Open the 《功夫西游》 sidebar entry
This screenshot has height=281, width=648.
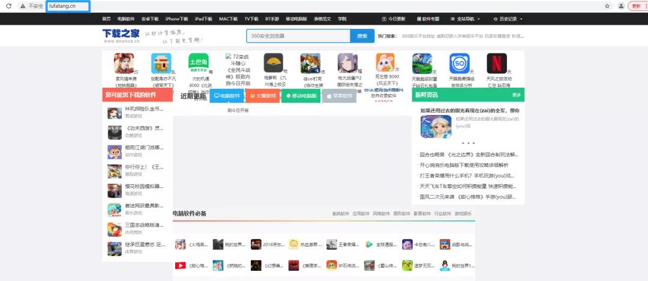click(x=144, y=128)
